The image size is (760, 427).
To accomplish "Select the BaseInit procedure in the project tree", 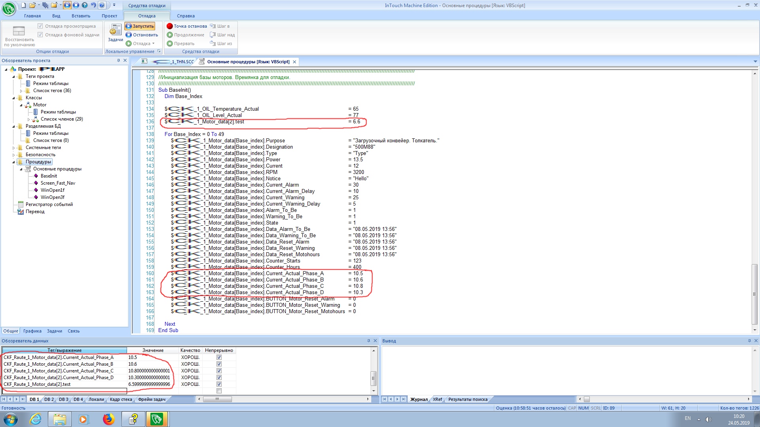I will [x=49, y=176].
